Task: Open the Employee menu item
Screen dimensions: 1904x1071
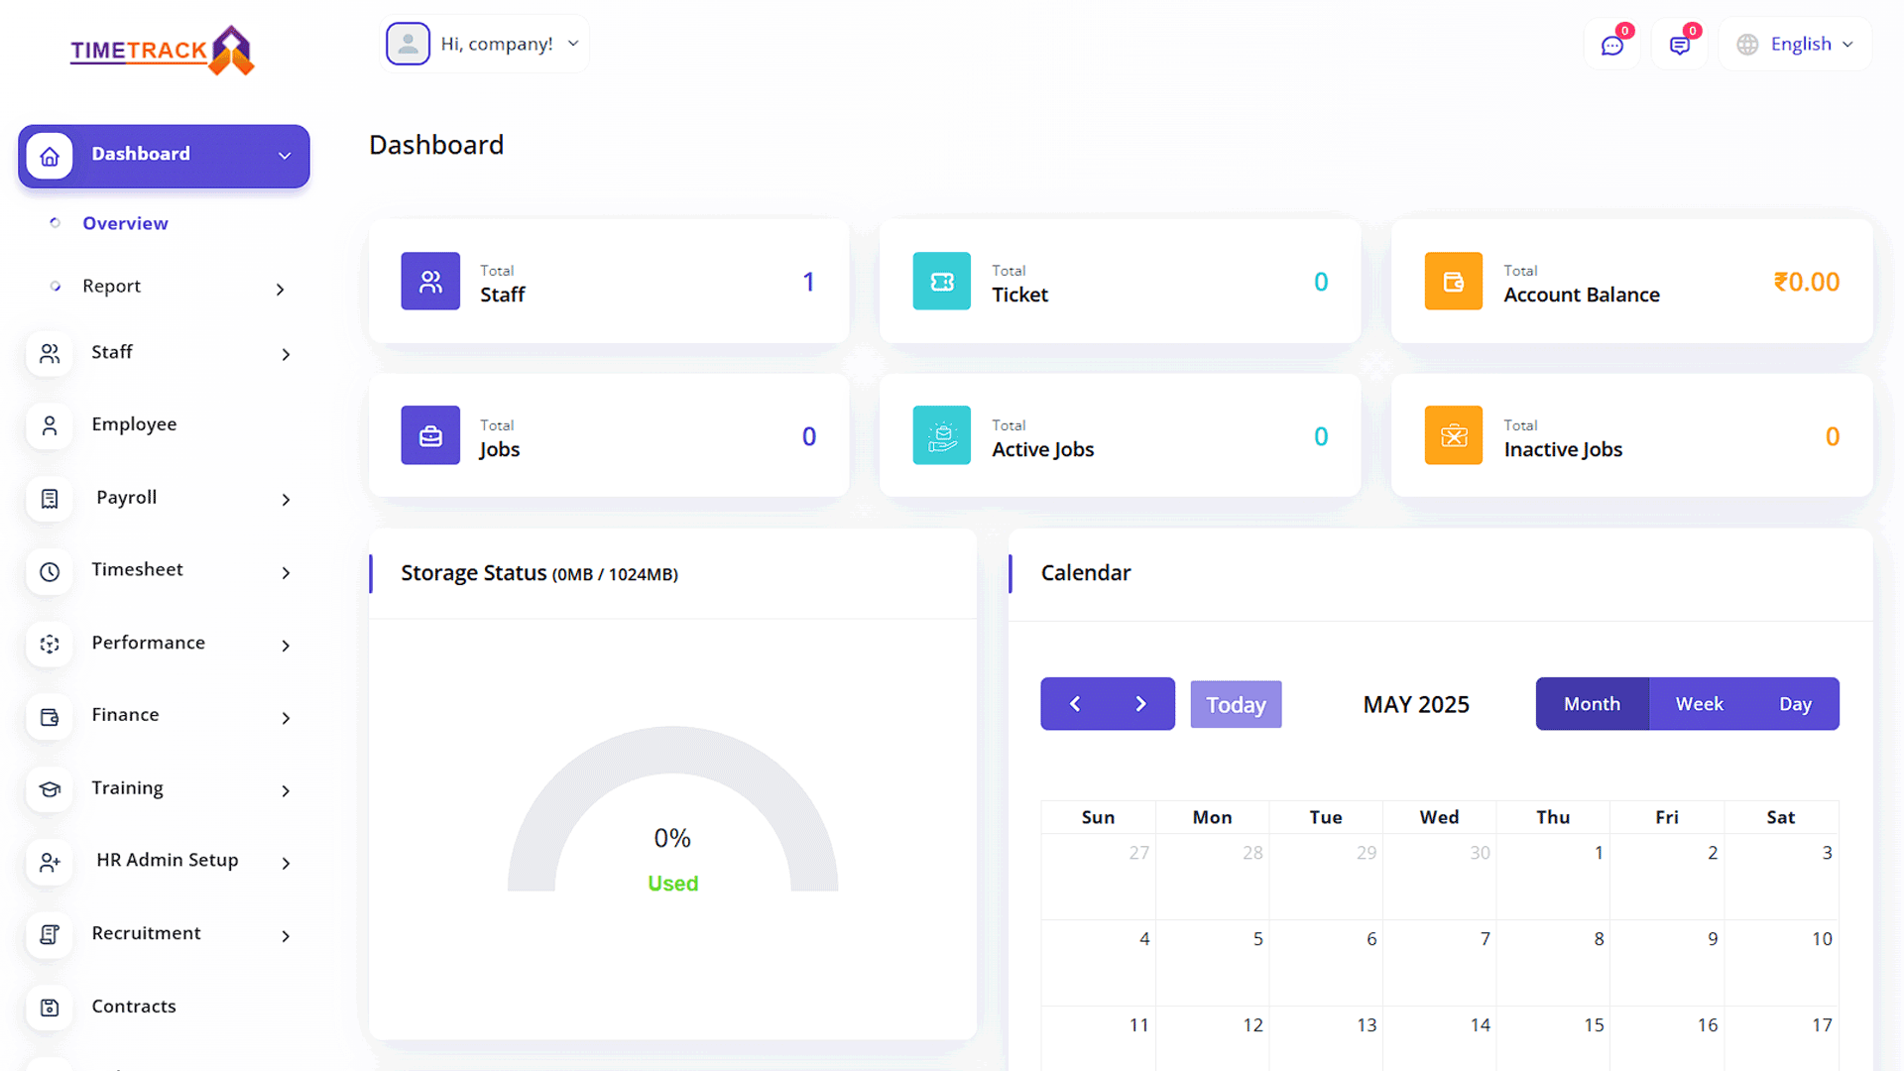Action: [x=134, y=424]
